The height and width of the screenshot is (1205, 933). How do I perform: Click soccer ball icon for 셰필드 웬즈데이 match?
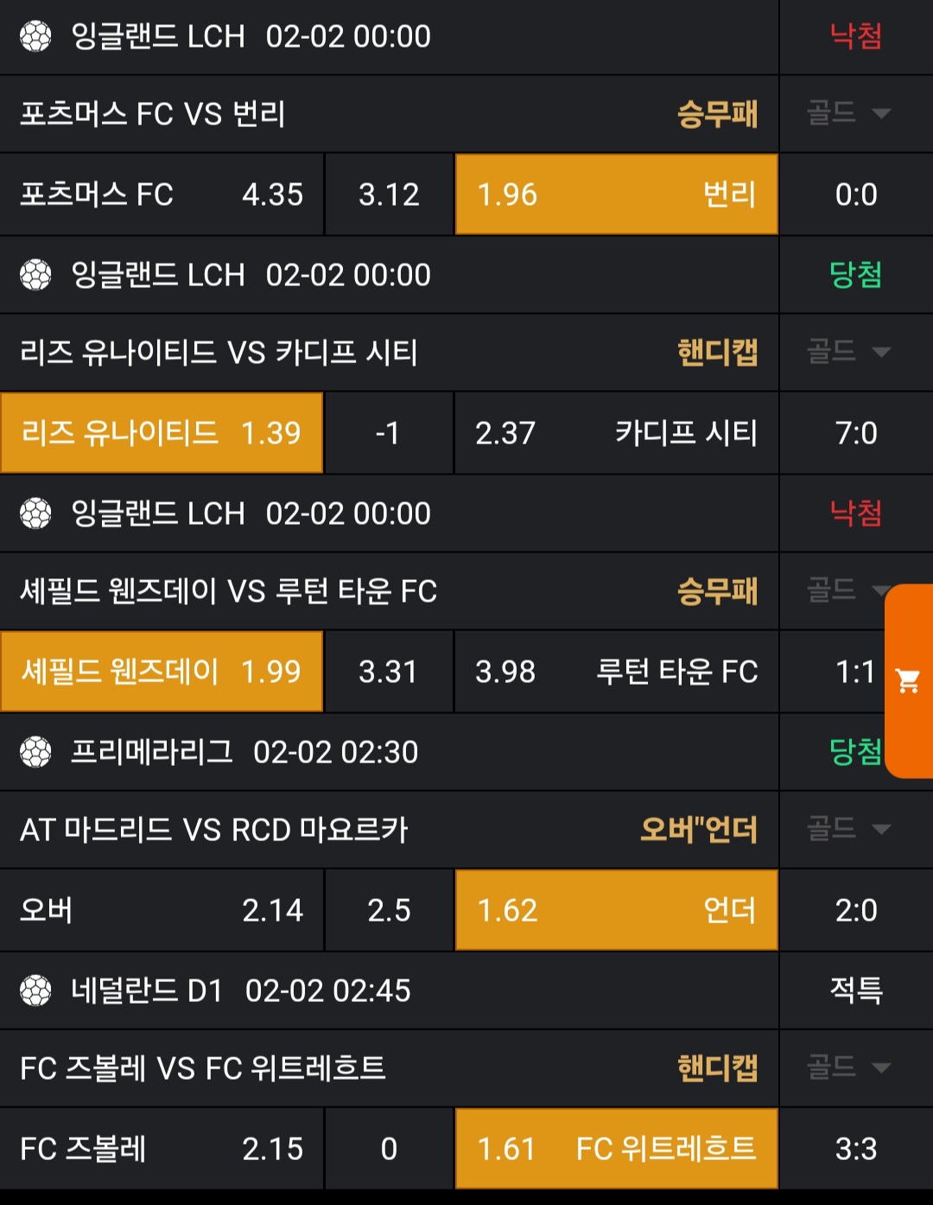tap(35, 513)
